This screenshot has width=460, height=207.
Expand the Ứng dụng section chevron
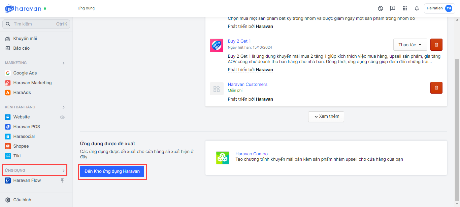pyautogui.click(x=64, y=171)
